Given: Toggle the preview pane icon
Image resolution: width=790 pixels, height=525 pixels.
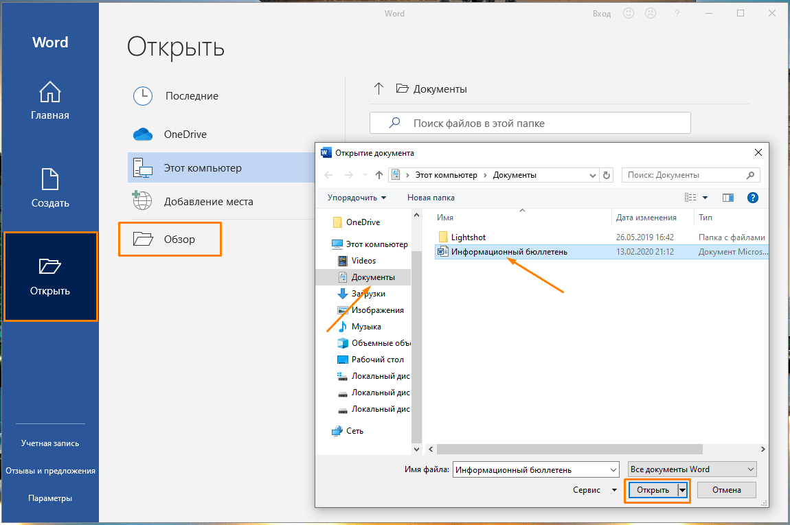Looking at the screenshot, I should pyautogui.click(x=728, y=198).
